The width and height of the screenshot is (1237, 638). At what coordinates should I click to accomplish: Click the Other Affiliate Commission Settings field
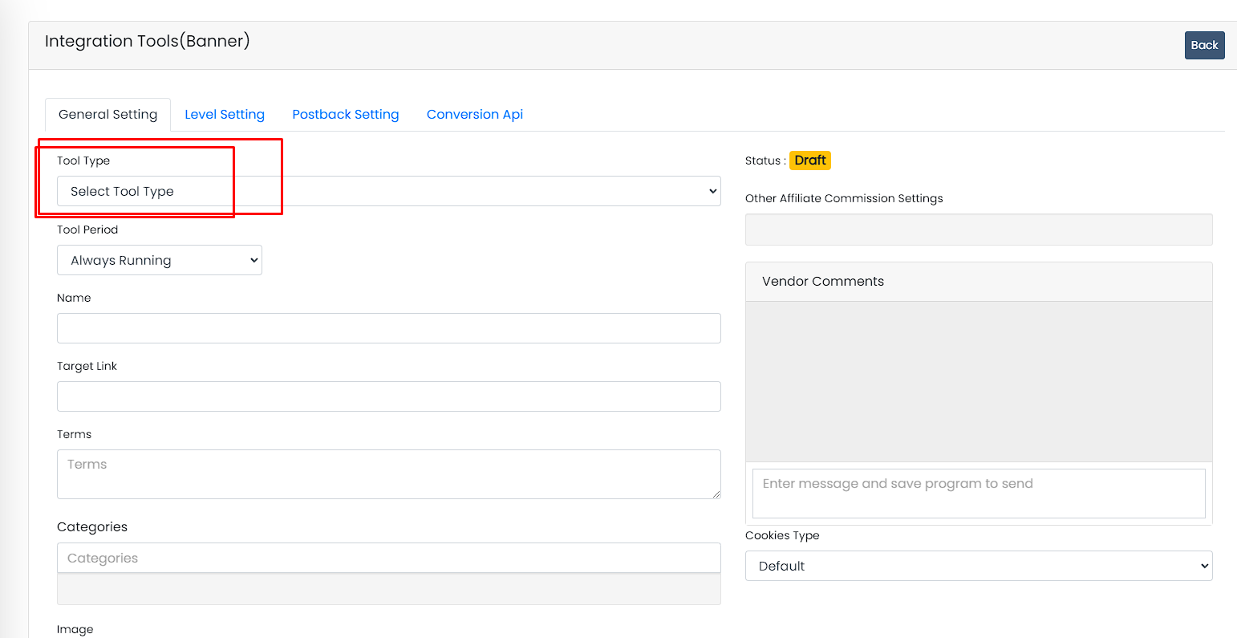coord(978,230)
